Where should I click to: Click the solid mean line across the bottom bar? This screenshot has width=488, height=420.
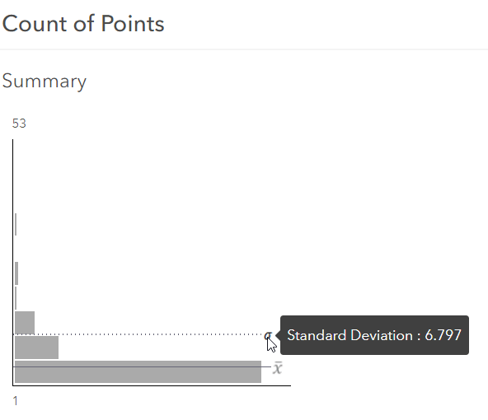142,366
